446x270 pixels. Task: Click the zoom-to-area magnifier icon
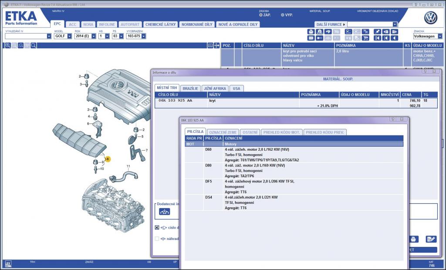tap(21, 46)
